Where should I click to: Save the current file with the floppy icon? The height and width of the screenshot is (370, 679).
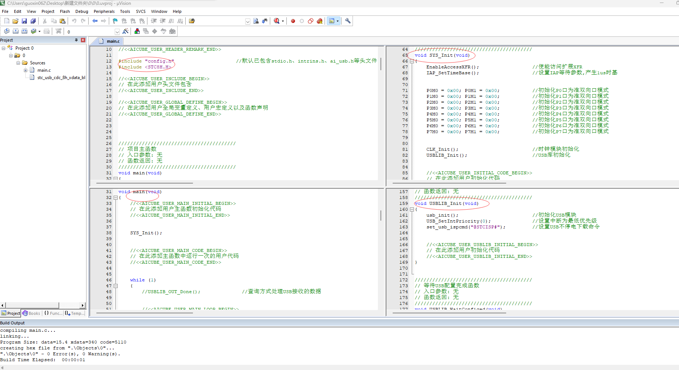pyautogui.click(x=24, y=21)
